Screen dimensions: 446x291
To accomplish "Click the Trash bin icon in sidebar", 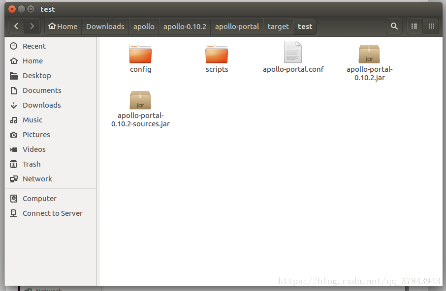I will pyautogui.click(x=14, y=164).
